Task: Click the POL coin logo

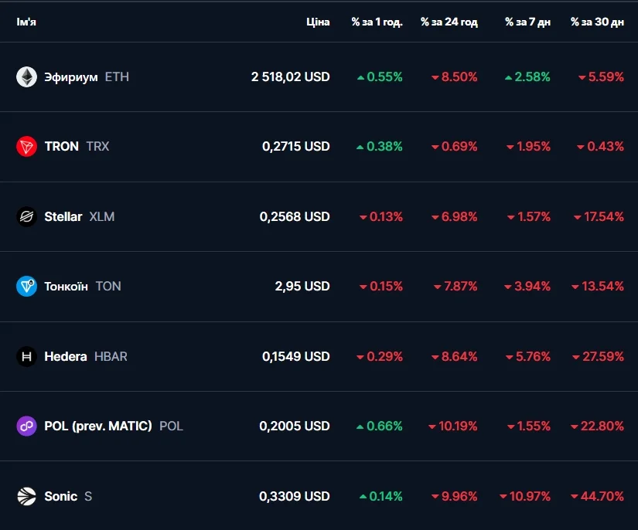Action: click(26, 426)
